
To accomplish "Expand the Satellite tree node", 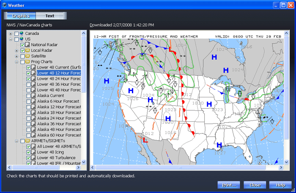I will (16, 56).
